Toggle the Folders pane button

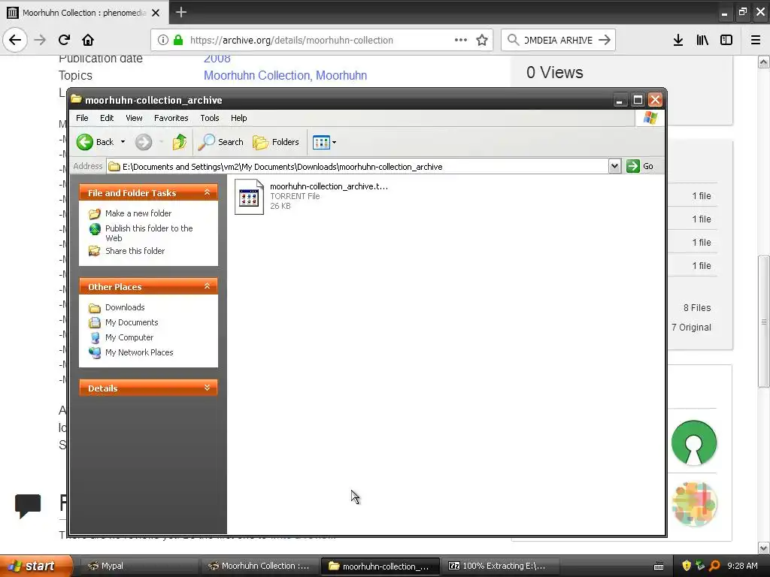(275, 142)
